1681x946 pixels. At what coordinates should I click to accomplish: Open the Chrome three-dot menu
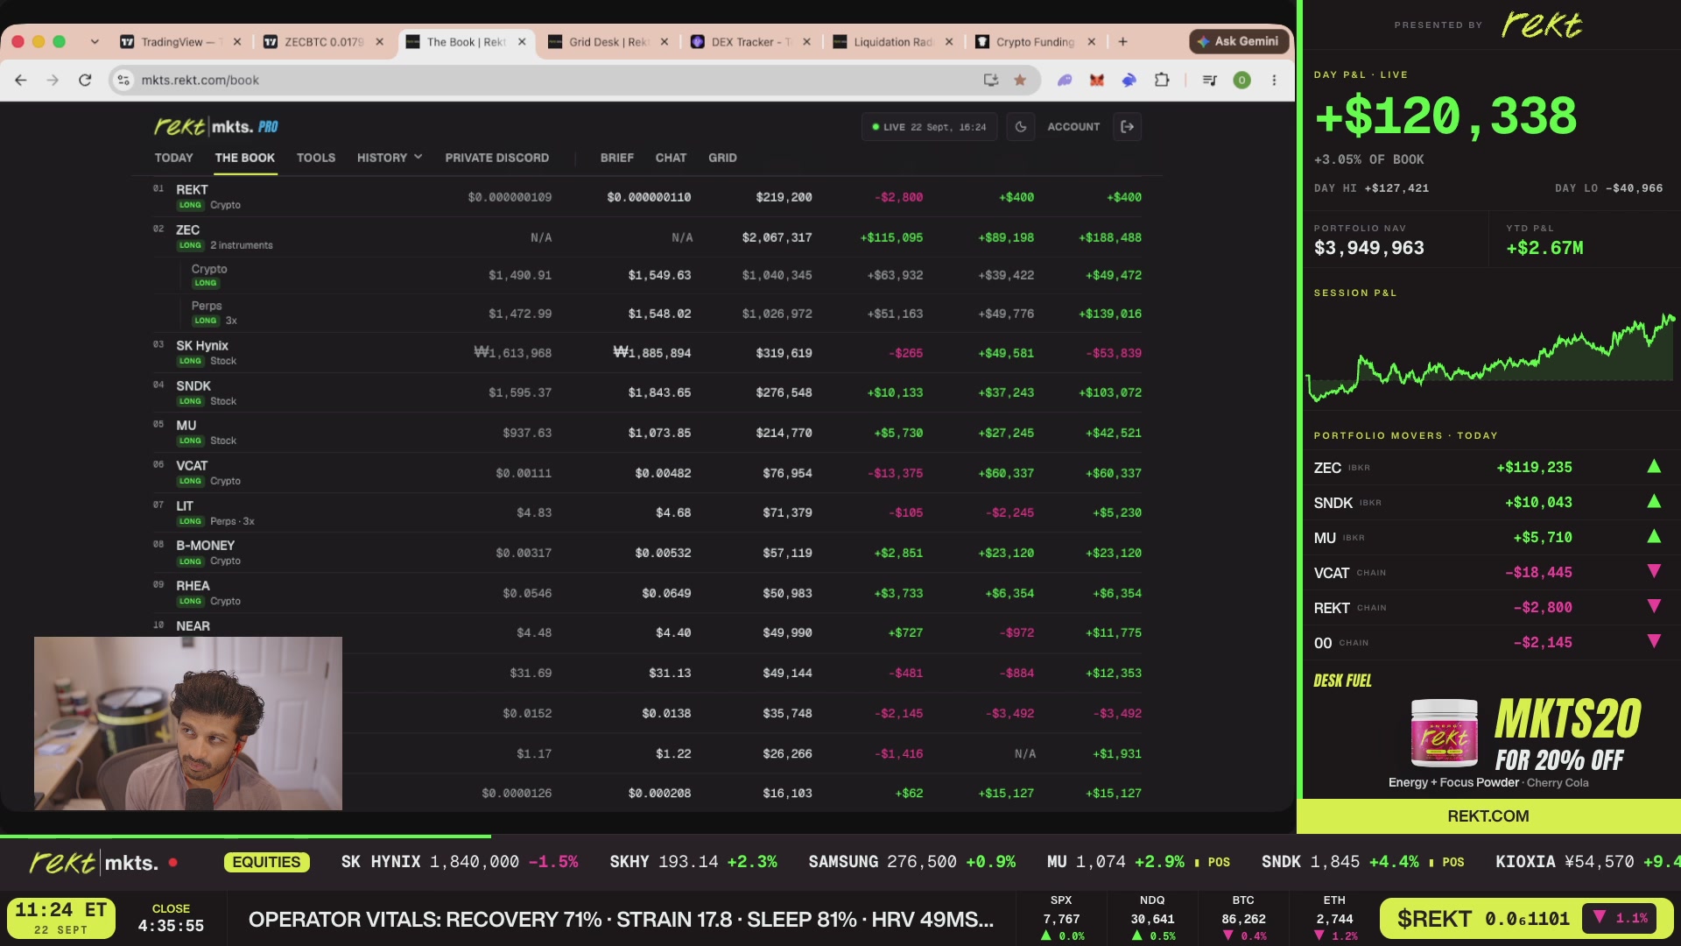coord(1274,80)
